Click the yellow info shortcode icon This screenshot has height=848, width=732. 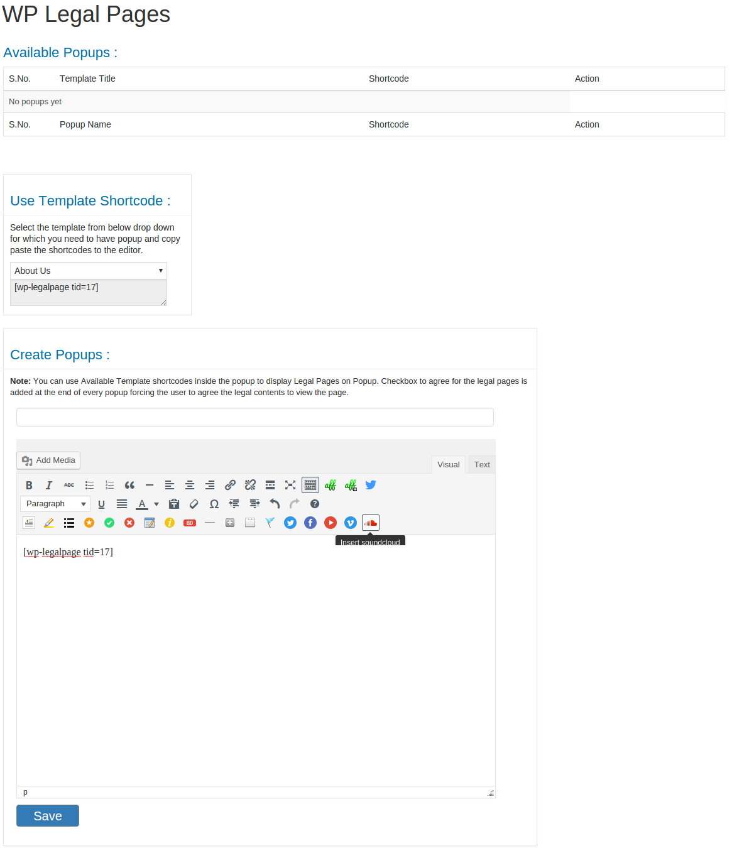tap(170, 523)
